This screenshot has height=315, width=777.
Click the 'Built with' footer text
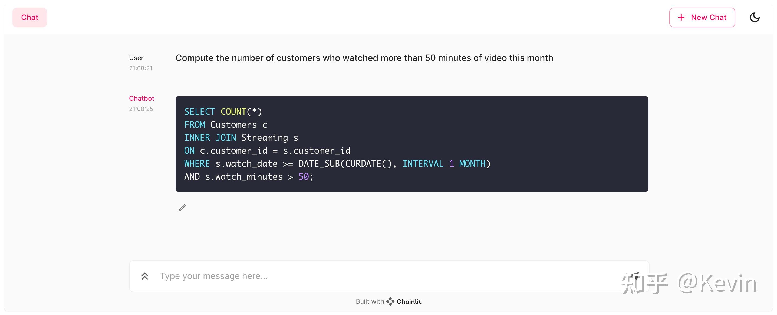click(370, 301)
